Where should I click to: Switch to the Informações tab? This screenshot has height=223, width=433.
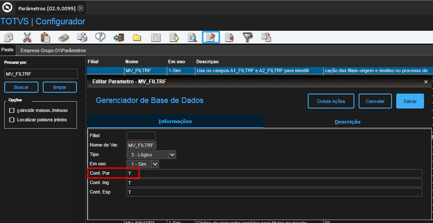click(x=175, y=121)
